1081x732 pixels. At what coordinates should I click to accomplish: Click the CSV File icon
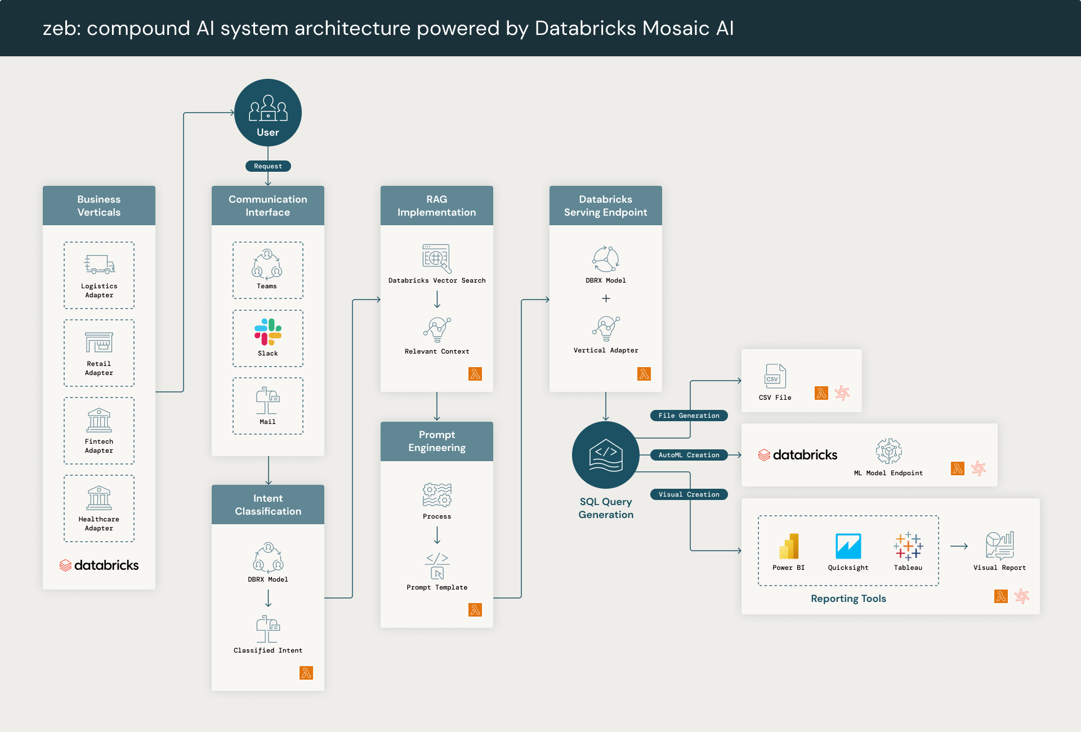click(775, 376)
